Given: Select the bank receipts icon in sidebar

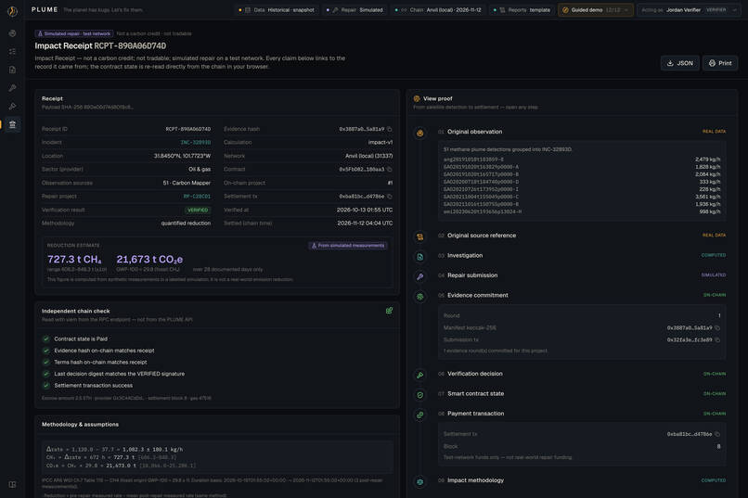Looking at the screenshot, I should [x=12, y=124].
